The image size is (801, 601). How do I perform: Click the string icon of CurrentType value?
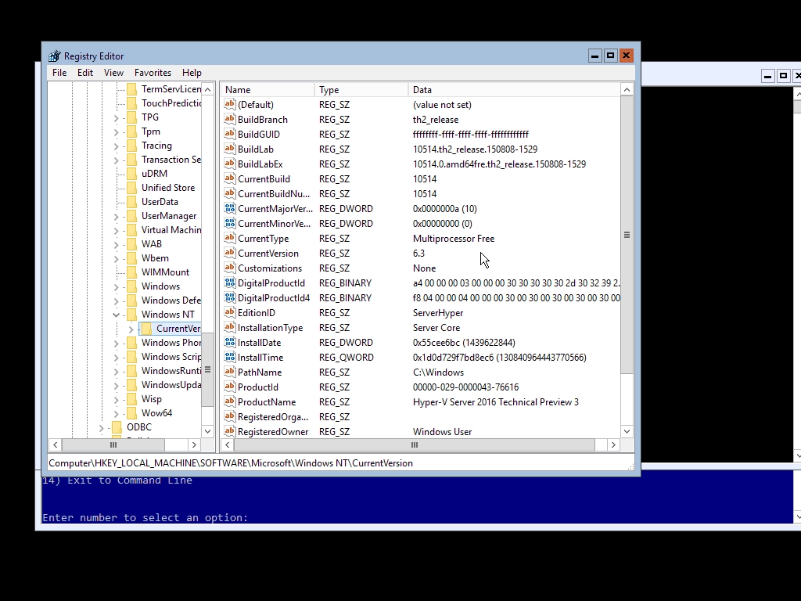coord(230,238)
